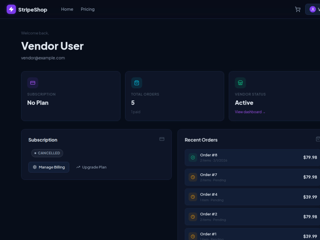Click the StripeShop brand name
Viewport: 320px width, 240px height.
(33, 10)
